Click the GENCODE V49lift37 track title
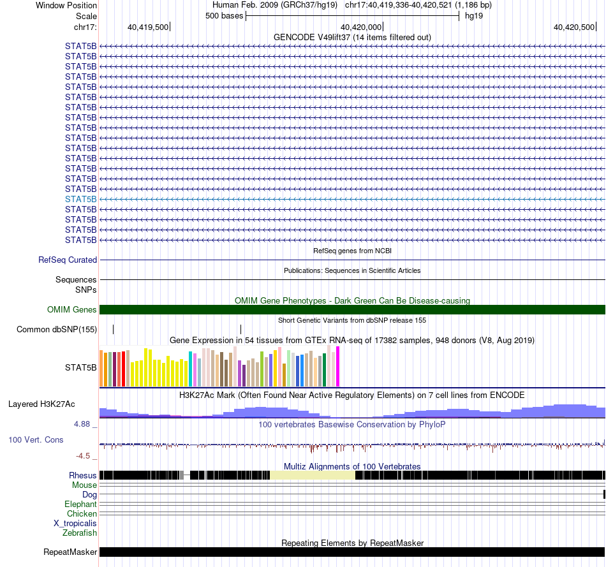 coord(352,37)
